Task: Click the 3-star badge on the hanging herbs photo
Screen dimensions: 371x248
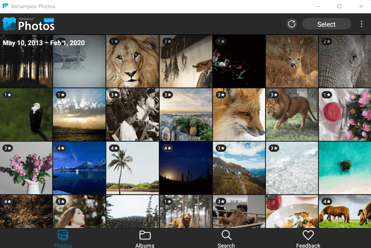Action: point(167,42)
